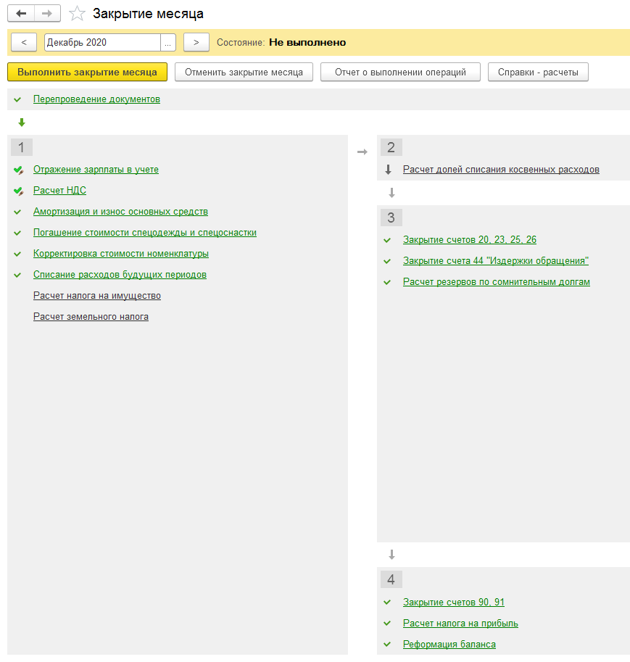Add page to favorites with star icon
This screenshot has width=630, height=662.
(77, 14)
